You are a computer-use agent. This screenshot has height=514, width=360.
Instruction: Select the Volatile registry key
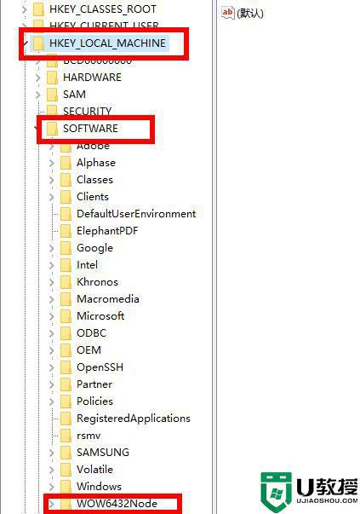point(94,470)
